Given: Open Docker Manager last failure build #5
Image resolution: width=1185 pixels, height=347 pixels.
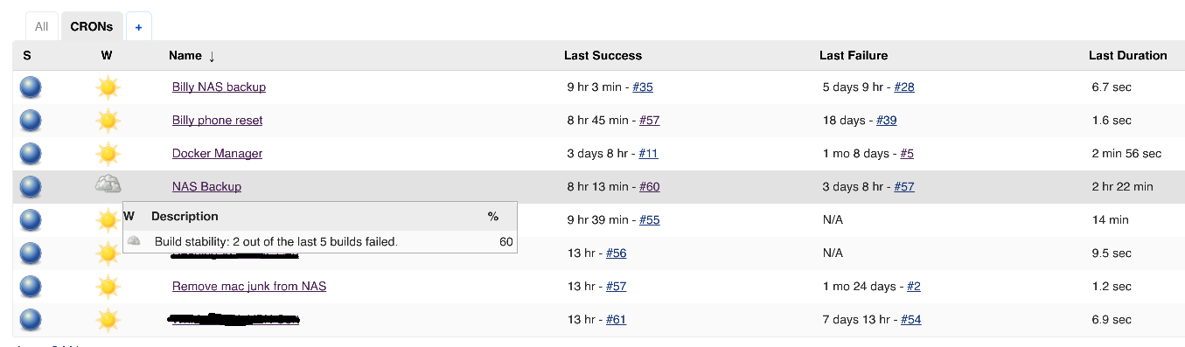Looking at the screenshot, I should click(x=907, y=153).
